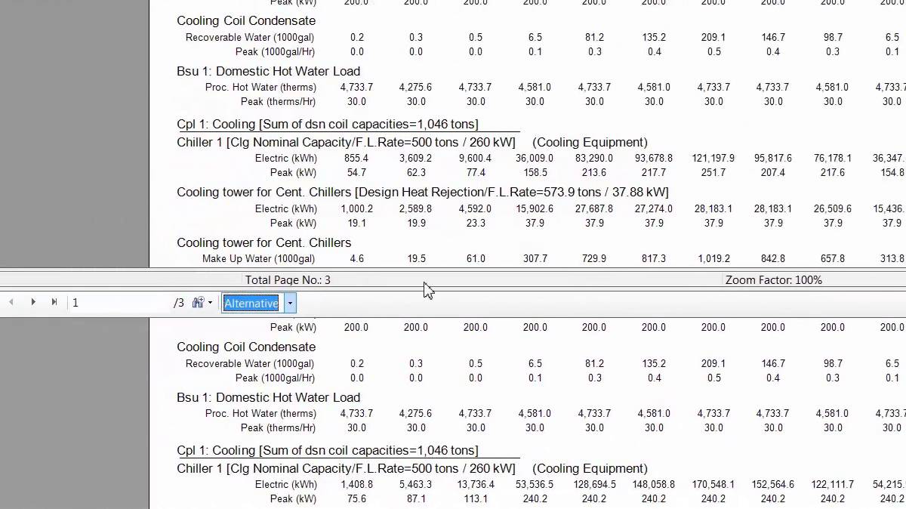
Task: Click cooling tower electric value 1,000.2
Action: click(x=356, y=208)
